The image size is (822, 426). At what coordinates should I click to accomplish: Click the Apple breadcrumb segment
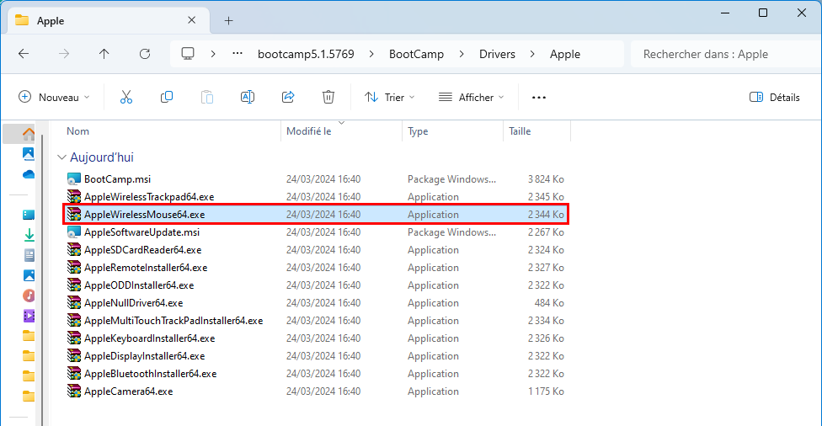click(564, 54)
